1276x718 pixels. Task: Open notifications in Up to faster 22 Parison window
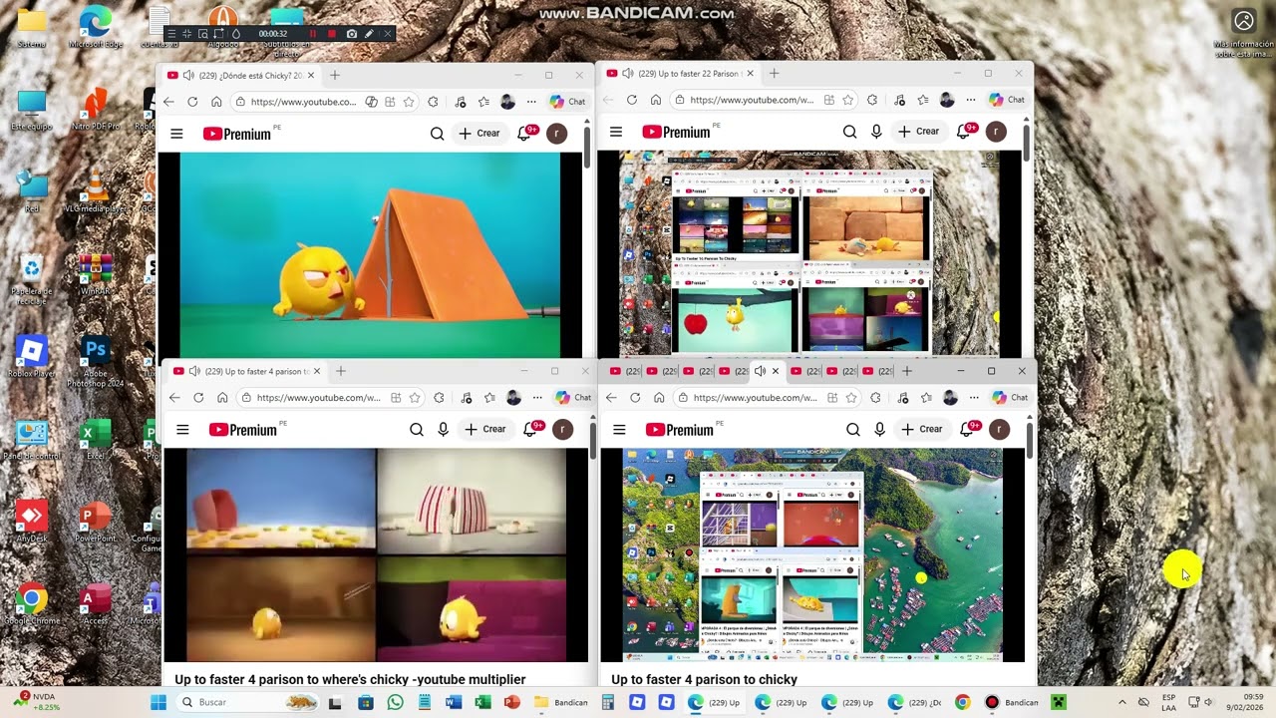click(965, 131)
